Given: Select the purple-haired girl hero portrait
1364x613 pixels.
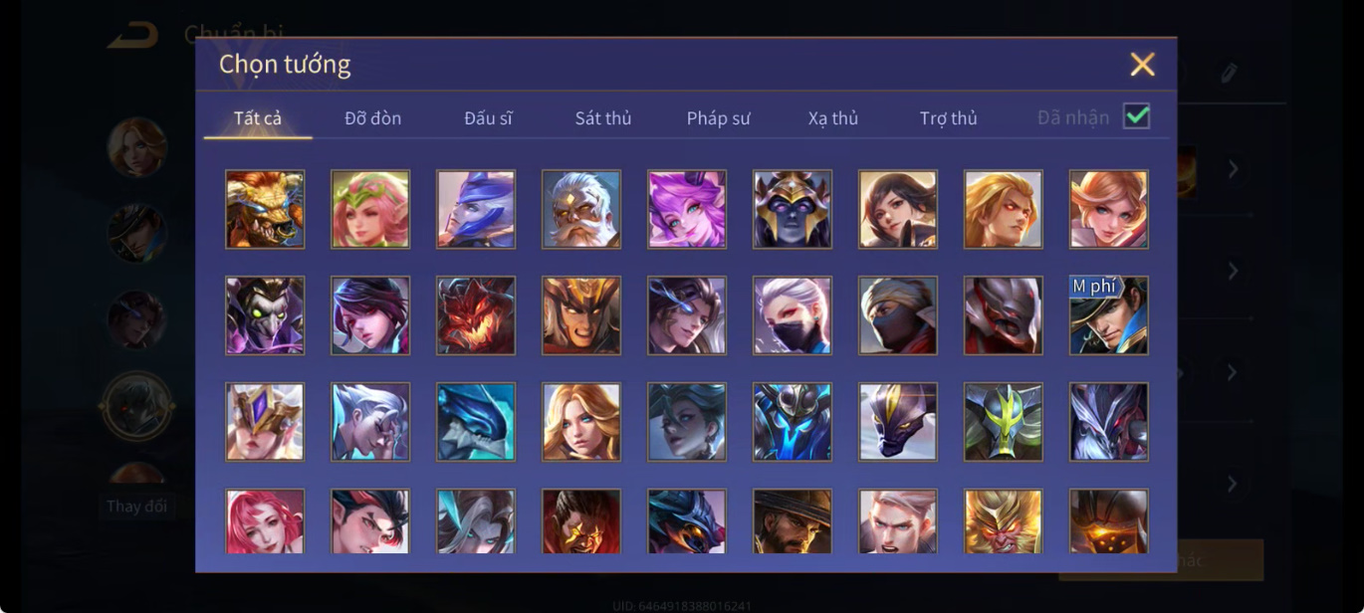Looking at the screenshot, I should pos(687,209).
